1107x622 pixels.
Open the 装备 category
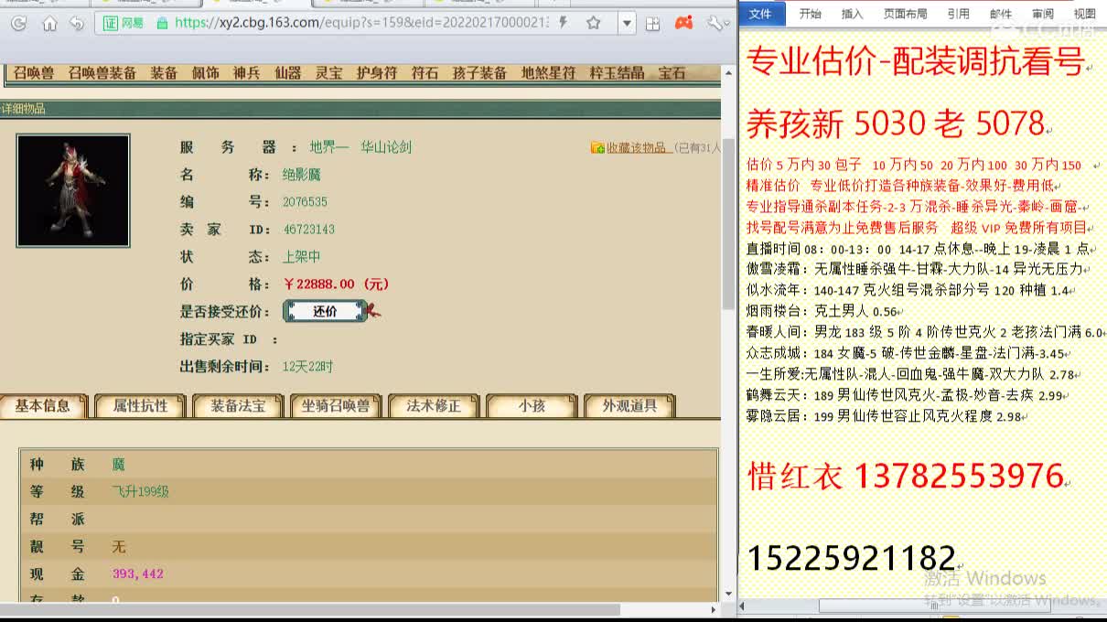click(165, 73)
